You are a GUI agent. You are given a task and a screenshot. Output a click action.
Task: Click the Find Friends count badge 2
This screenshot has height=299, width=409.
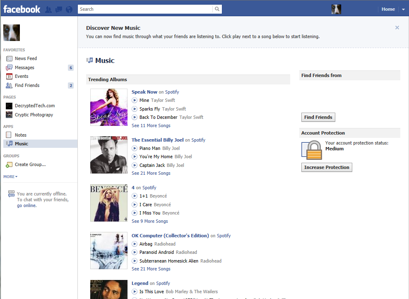click(x=71, y=85)
